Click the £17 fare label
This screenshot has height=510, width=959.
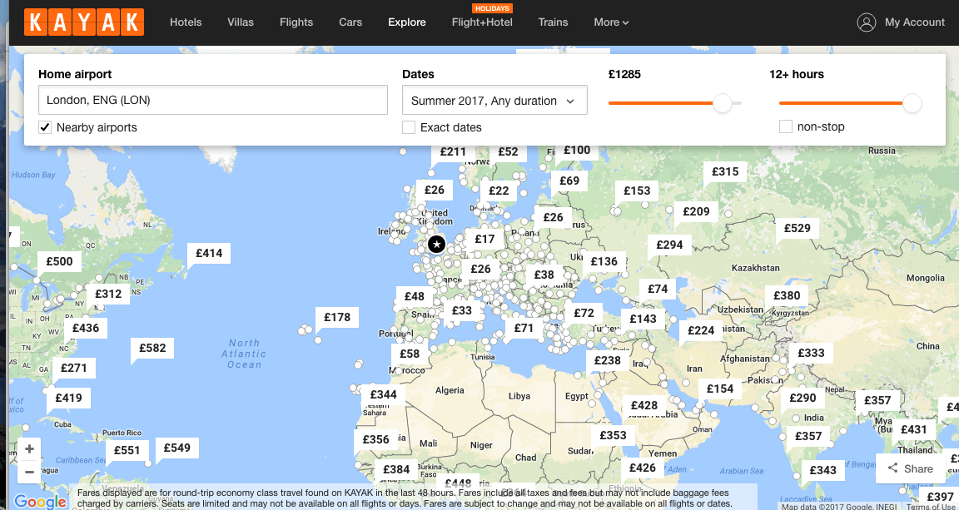(x=484, y=239)
